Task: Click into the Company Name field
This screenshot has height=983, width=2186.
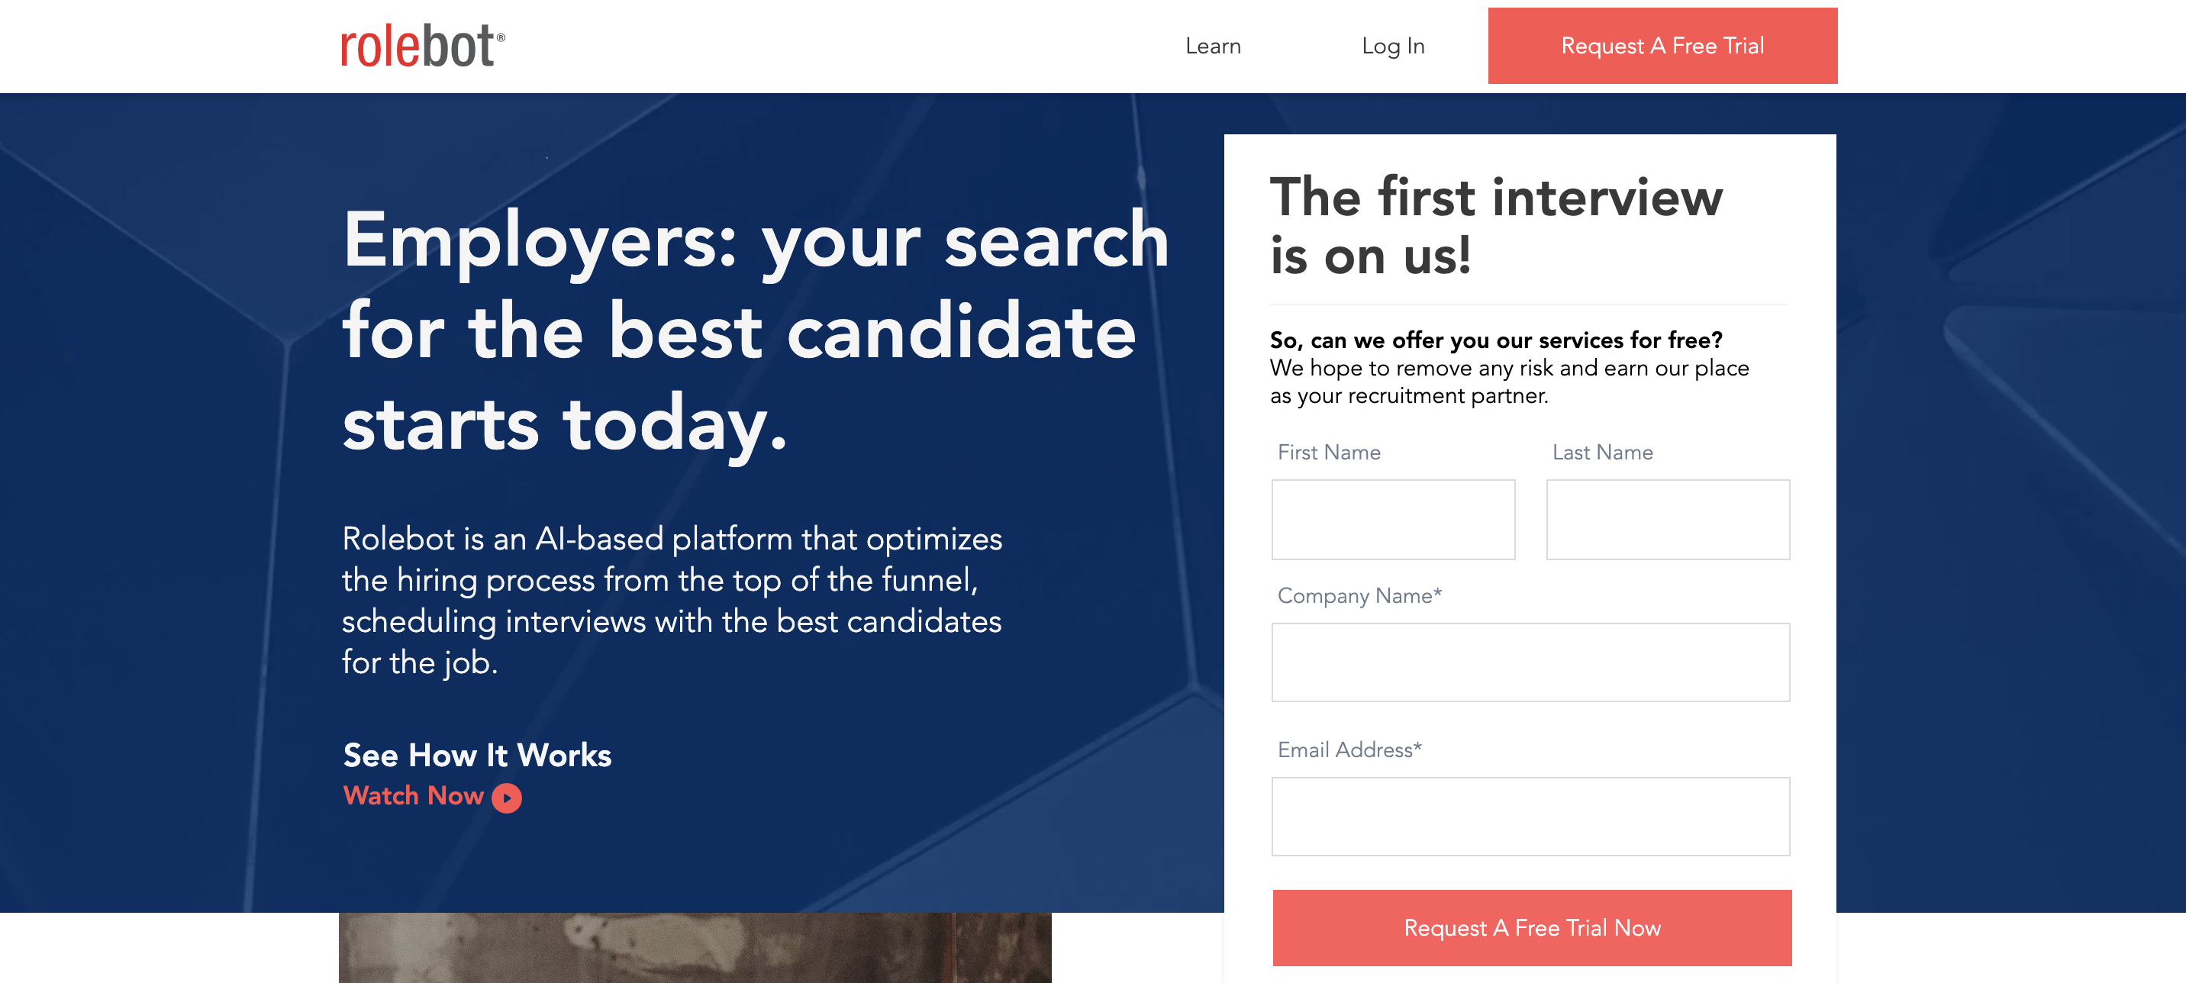Action: tap(1530, 662)
